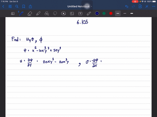157x117 pixels.
Task: Open the more options ellipsis menu
Action: coord(154,6)
